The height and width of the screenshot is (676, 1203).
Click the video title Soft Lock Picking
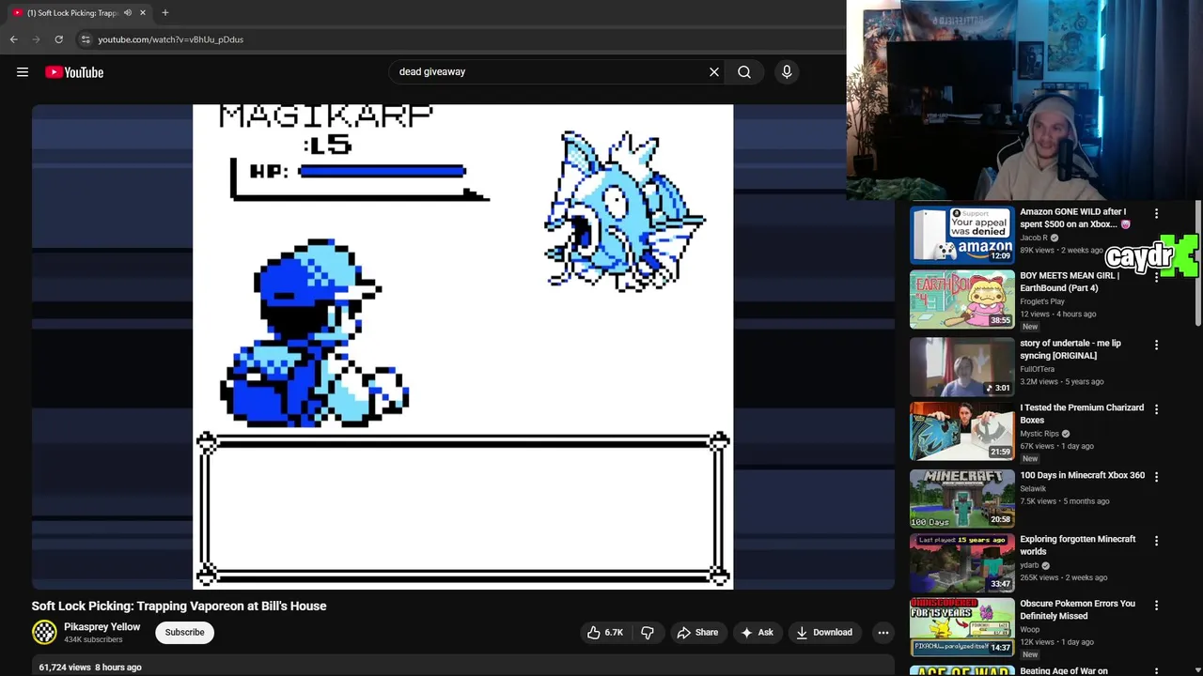(x=179, y=606)
